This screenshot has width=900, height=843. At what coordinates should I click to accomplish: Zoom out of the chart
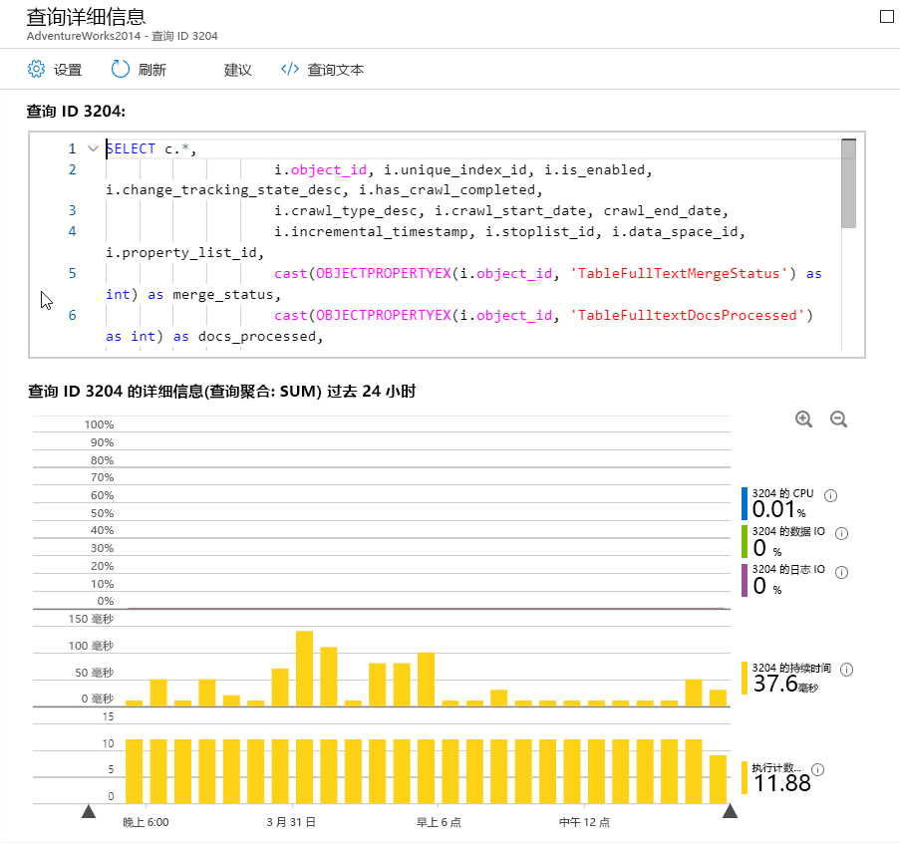coord(838,420)
